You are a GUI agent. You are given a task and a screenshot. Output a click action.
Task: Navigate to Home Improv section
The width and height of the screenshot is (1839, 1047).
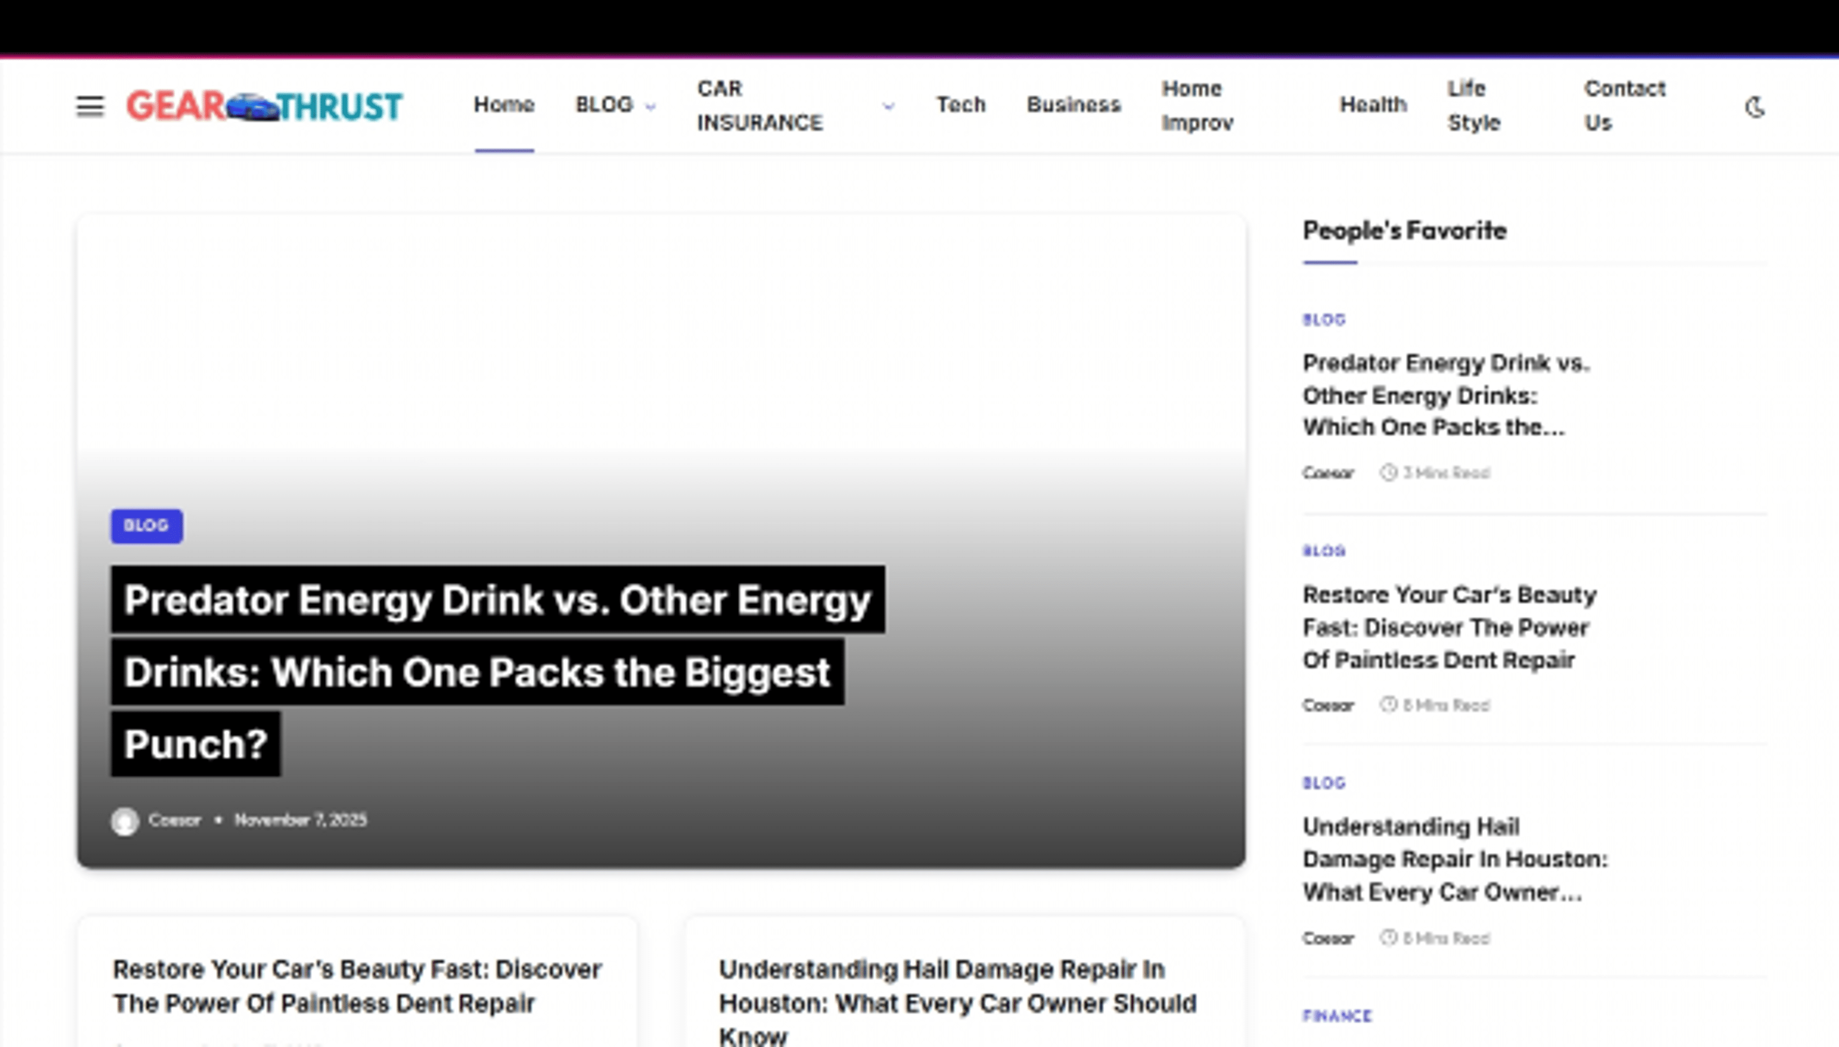tap(1198, 106)
